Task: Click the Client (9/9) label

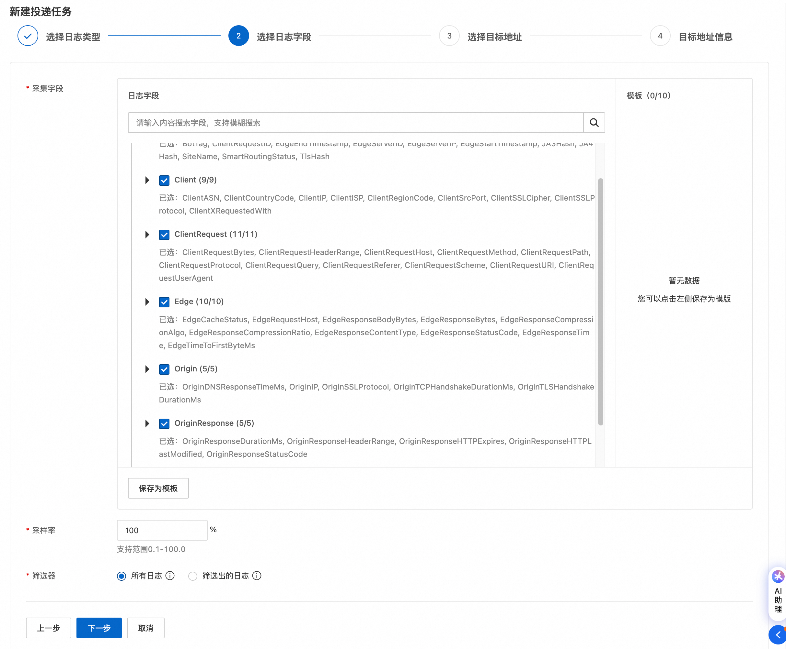Action: click(195, 180)
